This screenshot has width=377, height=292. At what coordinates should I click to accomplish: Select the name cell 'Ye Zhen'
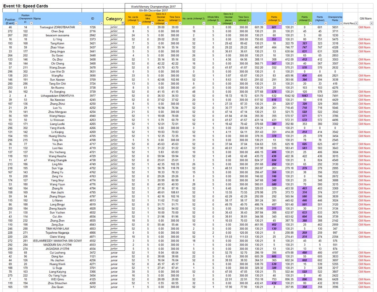(x=57, y=144)
